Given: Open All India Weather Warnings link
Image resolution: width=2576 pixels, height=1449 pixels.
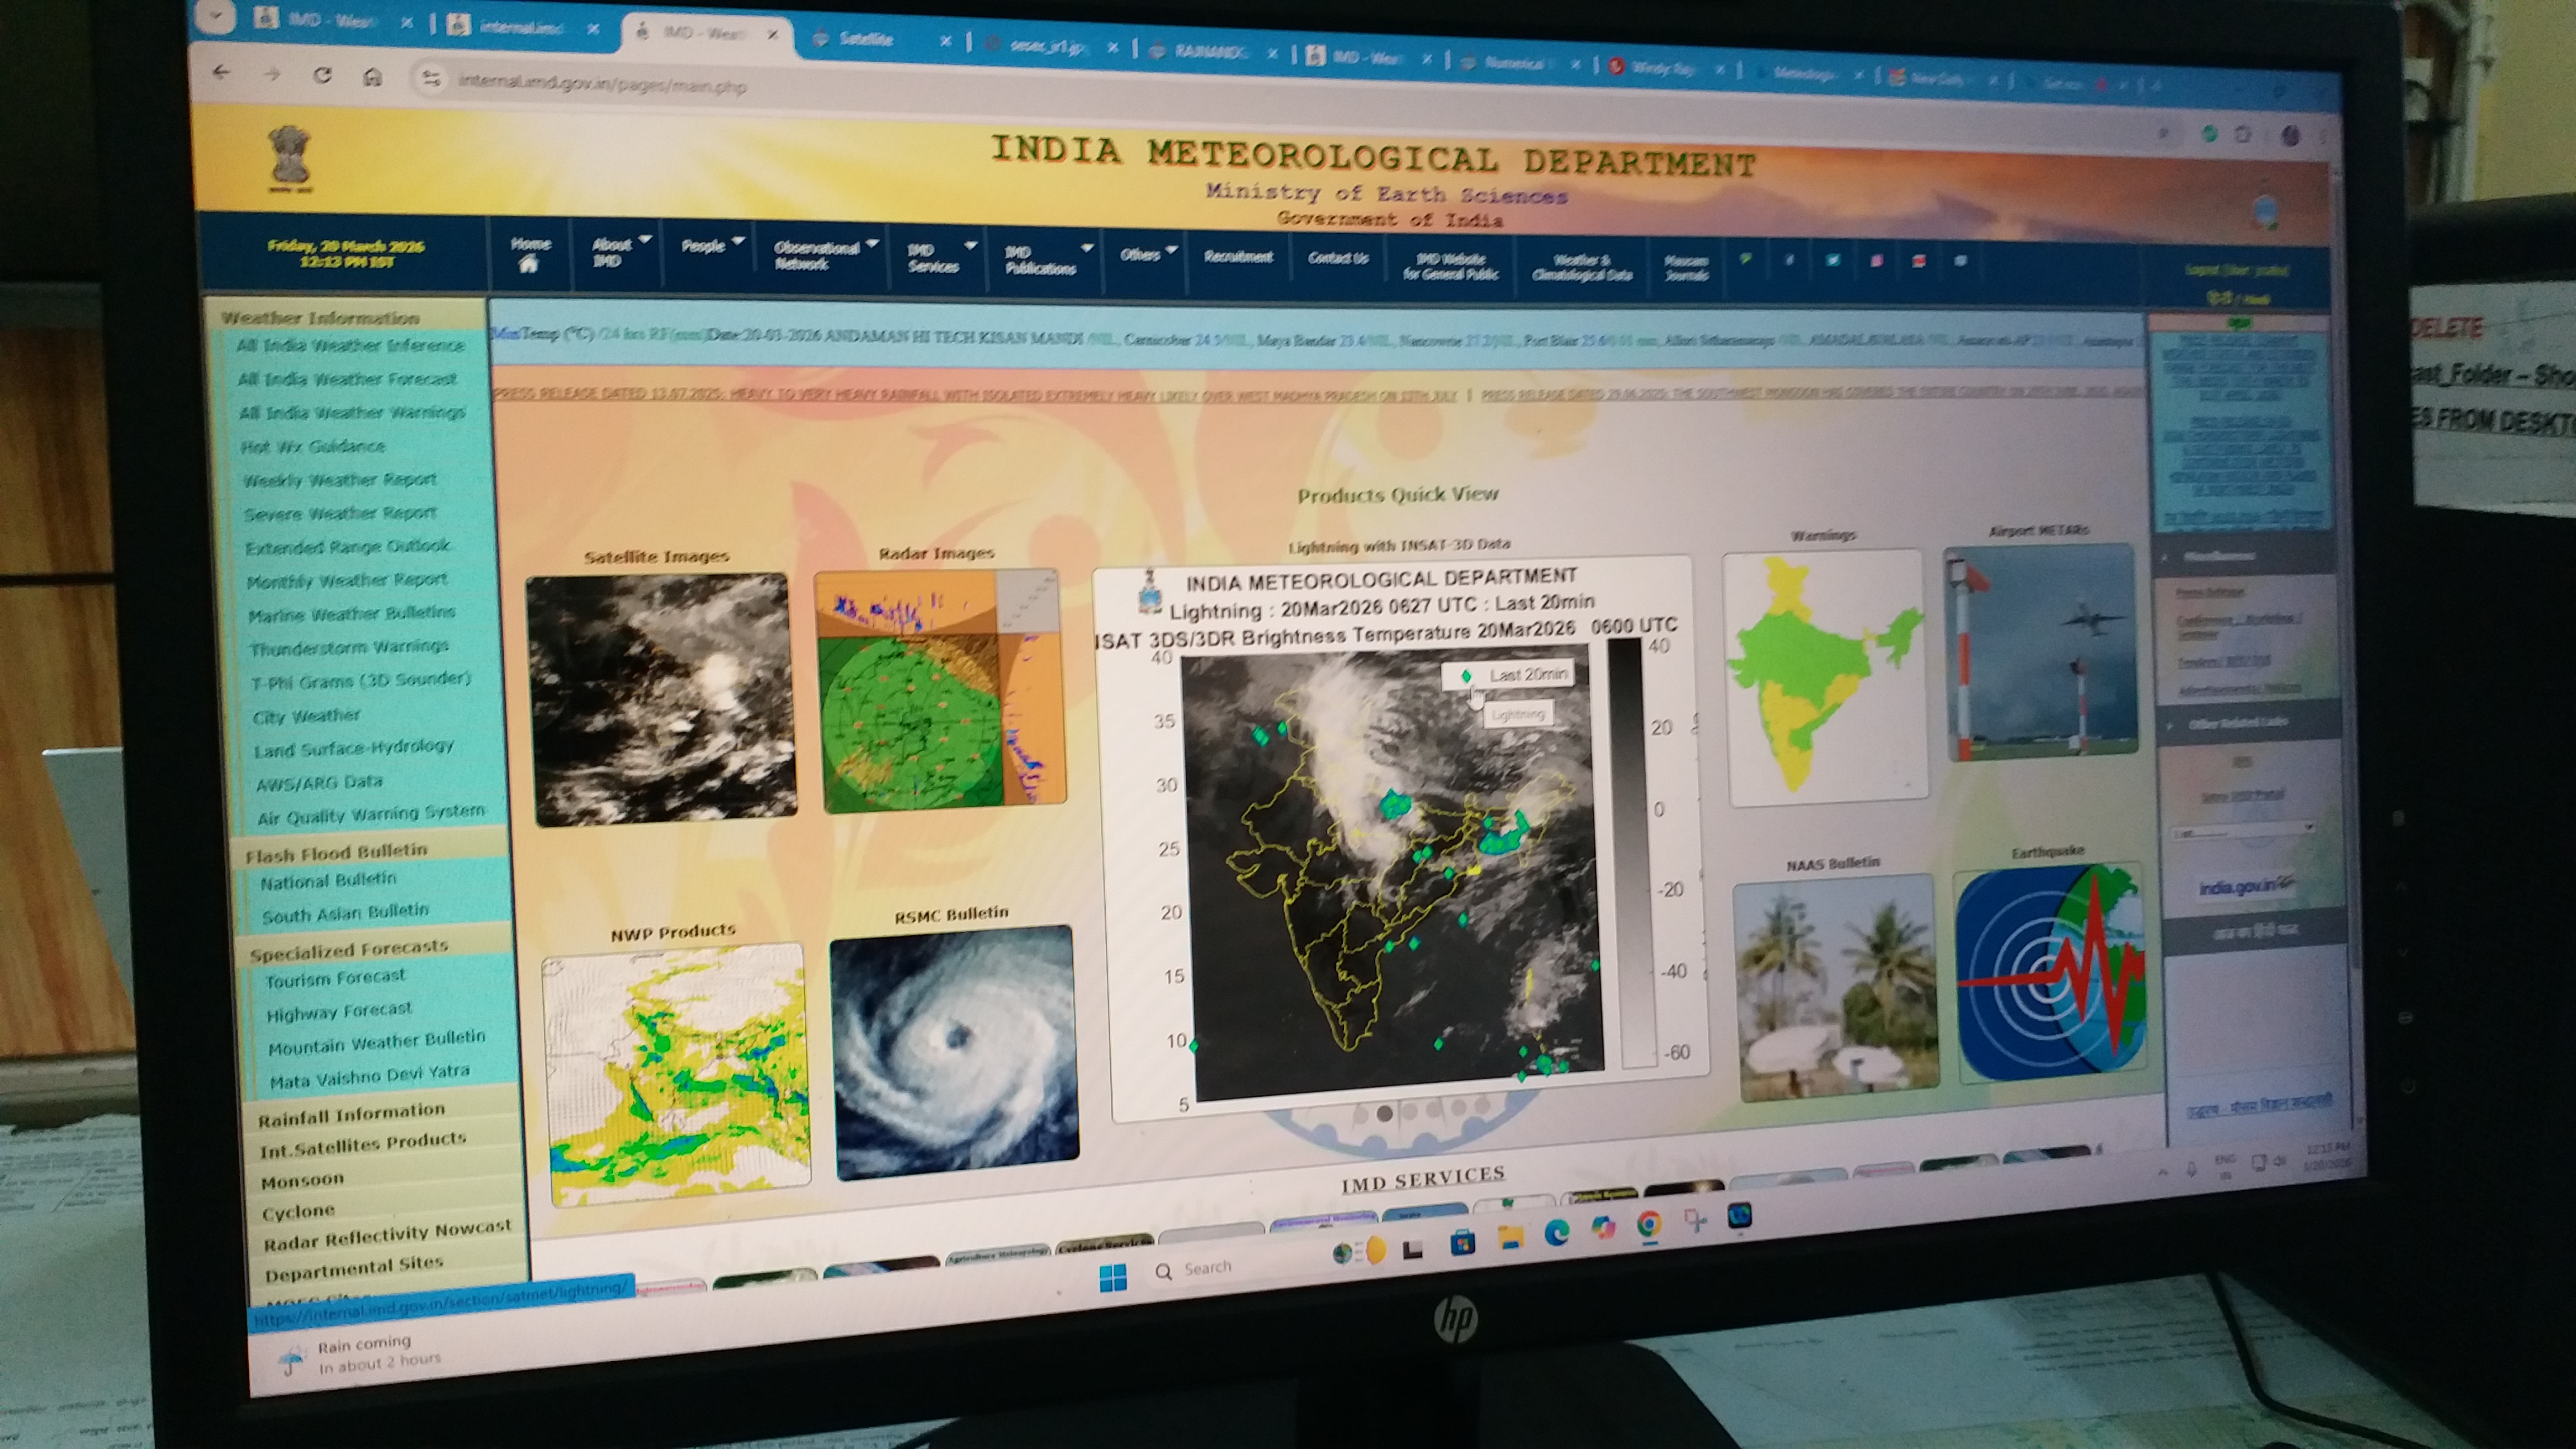Looking at the screenshot, I should tap(352, 412).
